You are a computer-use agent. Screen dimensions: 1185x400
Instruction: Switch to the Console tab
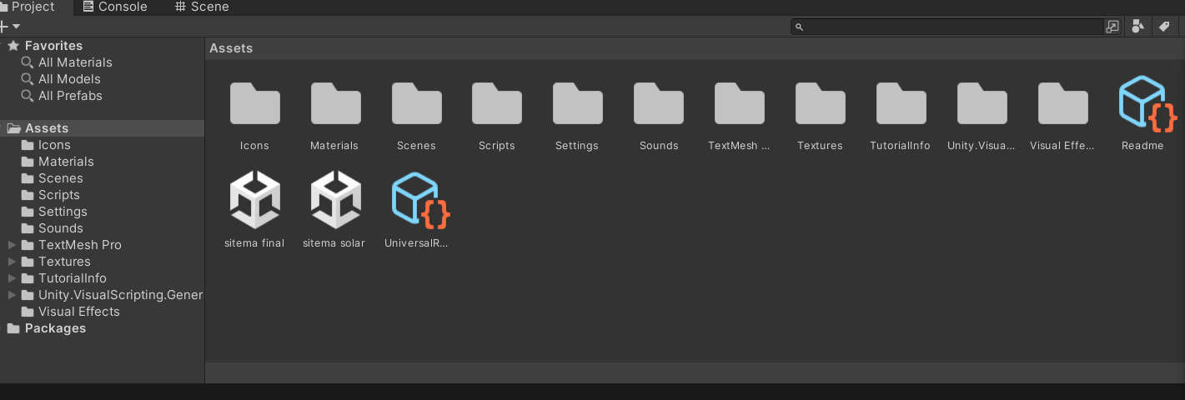coord(115,7)
